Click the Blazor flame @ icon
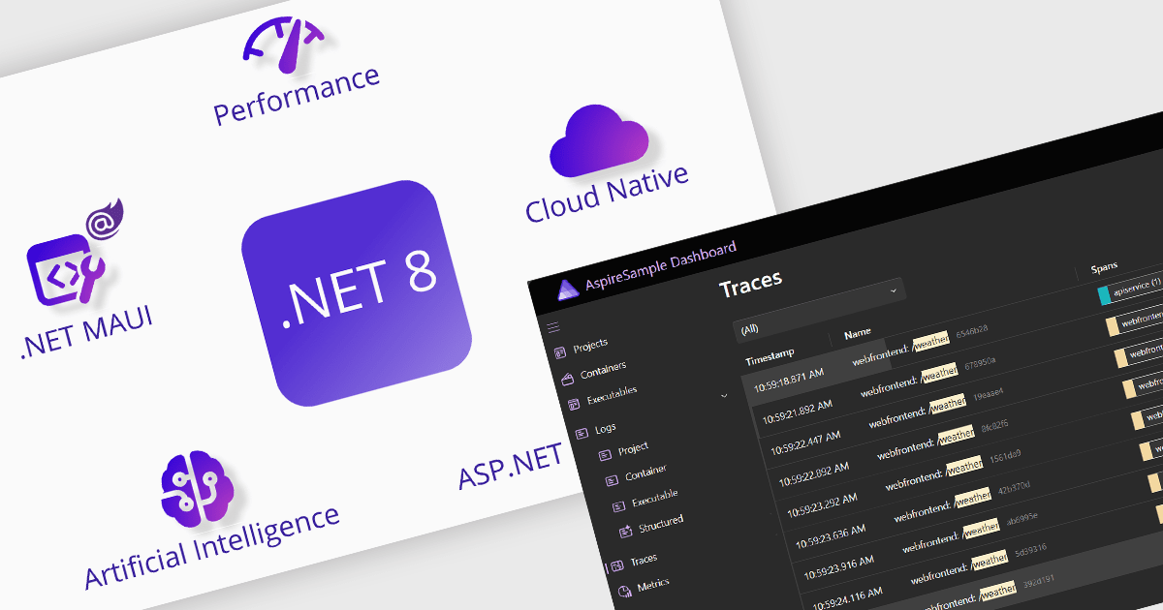Viewport: 1163px width, 610px height. coord(104,222)
